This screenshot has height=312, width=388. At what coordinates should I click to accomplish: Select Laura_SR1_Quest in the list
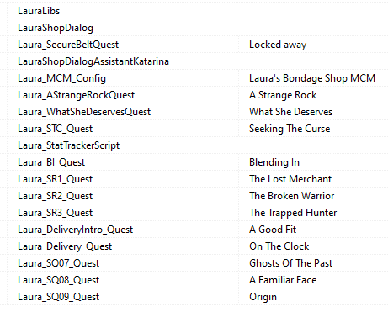point(55,179)
